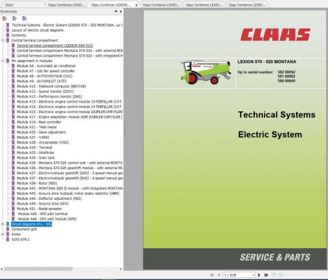The width and height of the screenshot is (328, 280).
Task: Open Layout of electric circuit diagrams bookmark
Action: [37, 30]
